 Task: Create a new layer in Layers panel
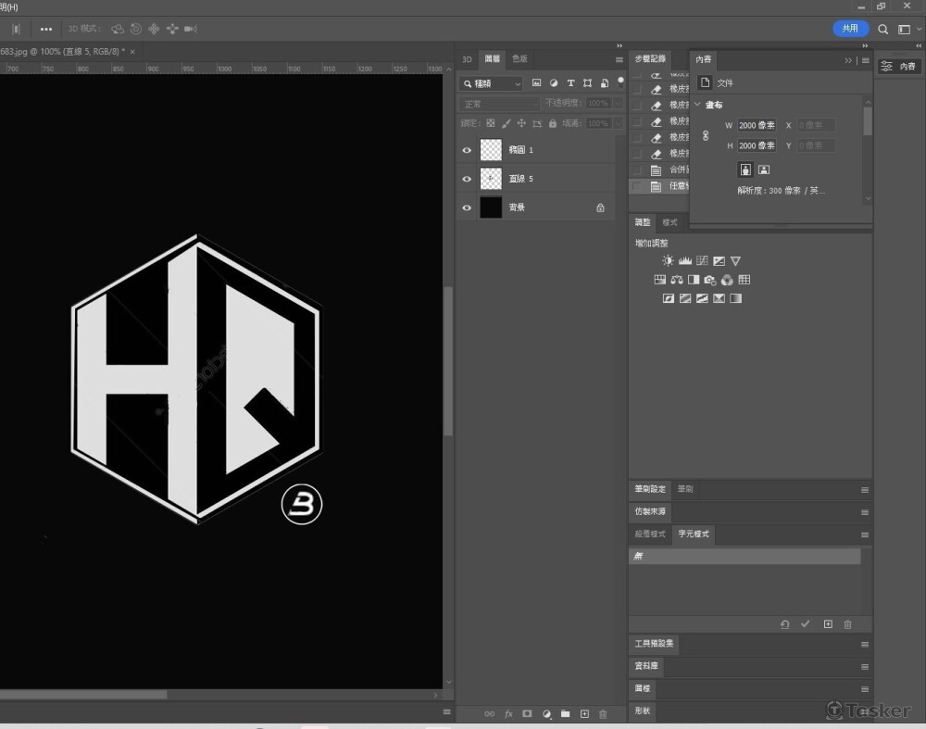(x=584, y=714)
